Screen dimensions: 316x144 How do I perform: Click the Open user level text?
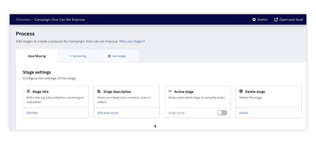click(291, 20)
